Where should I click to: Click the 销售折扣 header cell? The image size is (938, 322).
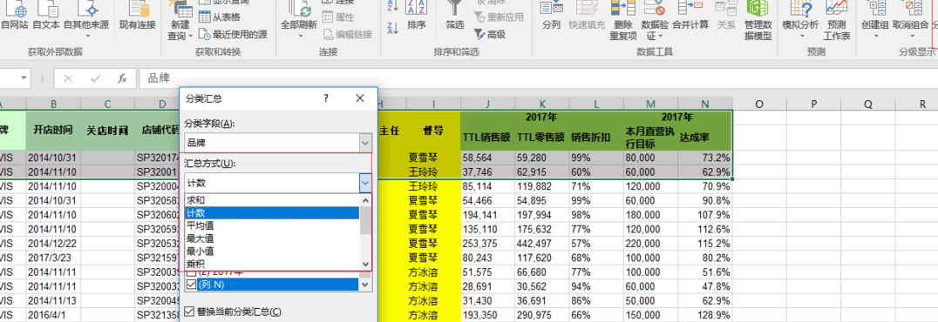coord(595,137)
